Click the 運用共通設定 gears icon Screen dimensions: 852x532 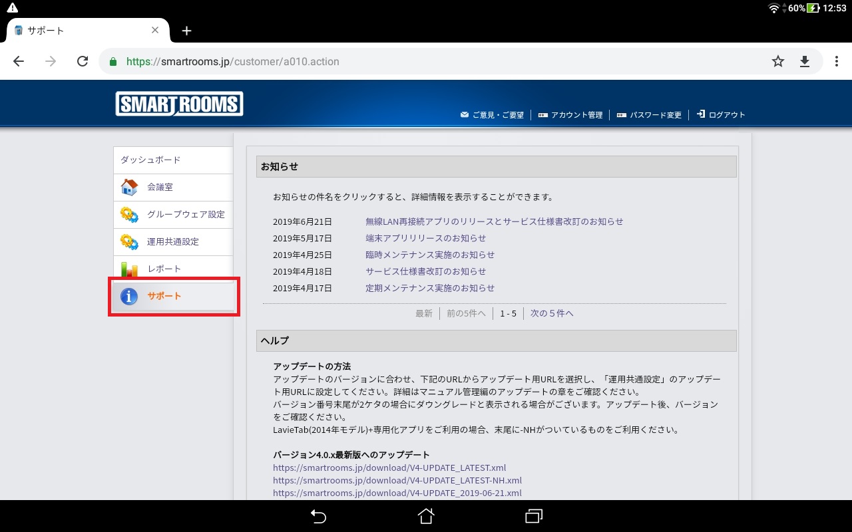point(129,242)
